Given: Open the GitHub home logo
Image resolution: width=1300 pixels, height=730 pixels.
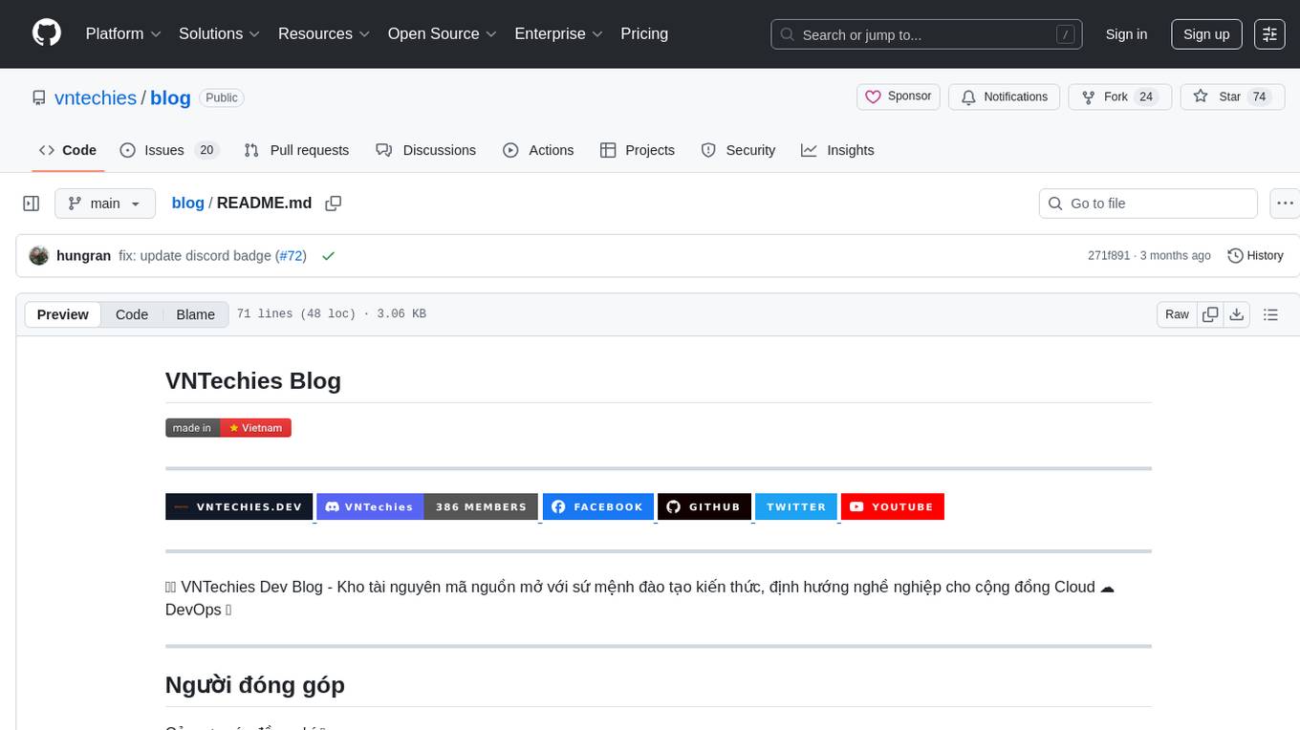Looking at the screenshot, I should 47,33.
